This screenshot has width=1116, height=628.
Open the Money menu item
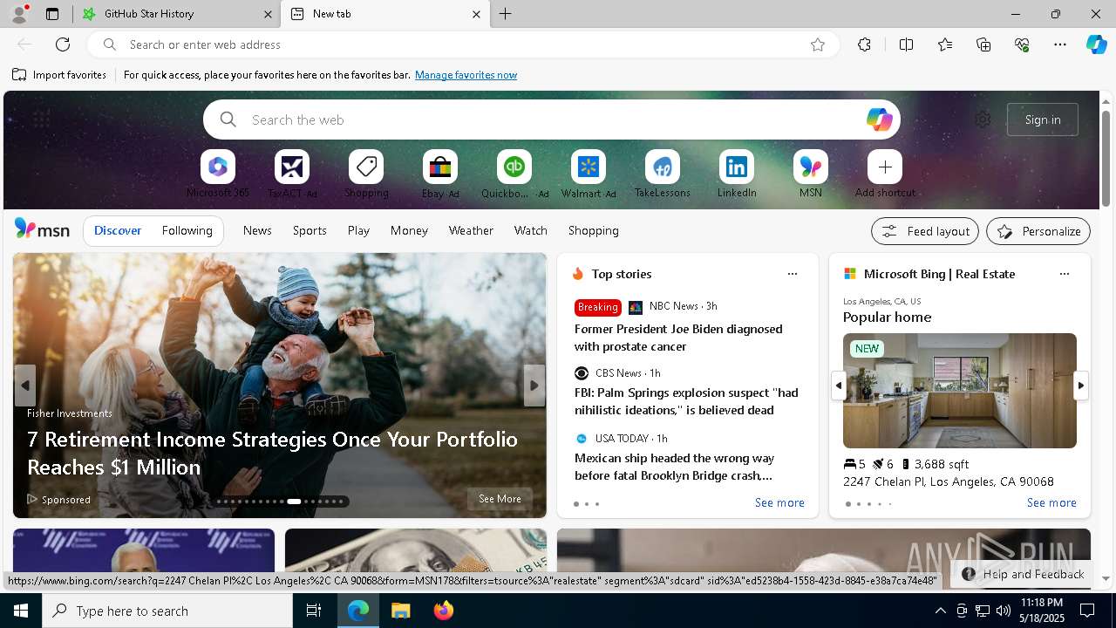coord(409,230)
